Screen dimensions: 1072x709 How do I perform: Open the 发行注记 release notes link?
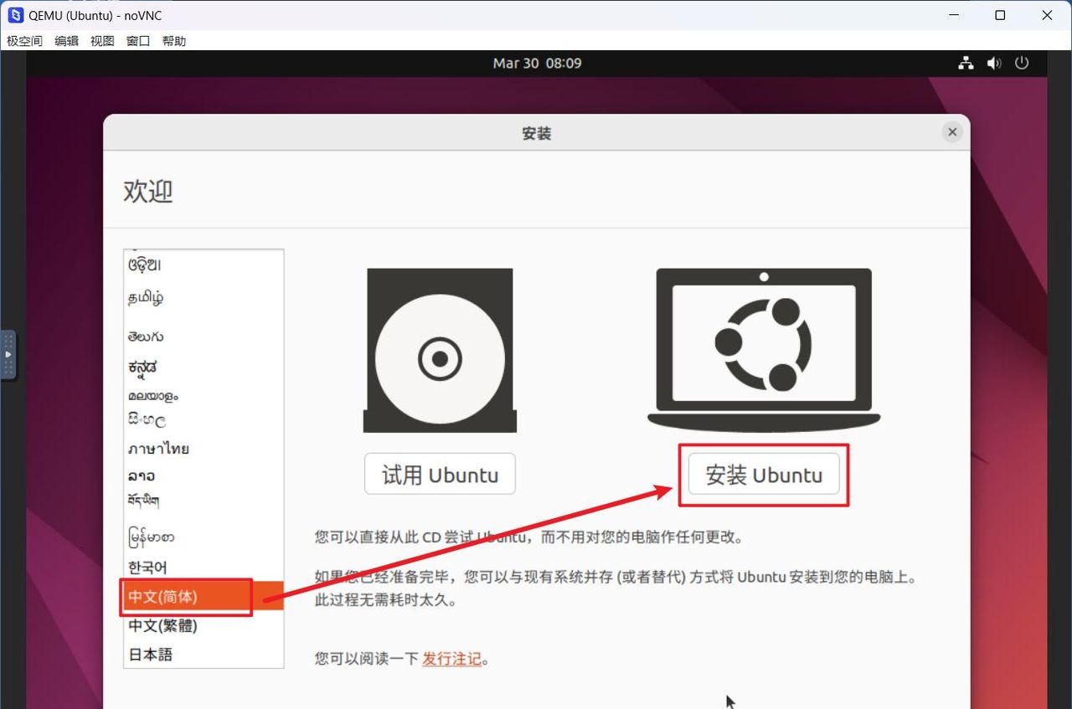451,659
